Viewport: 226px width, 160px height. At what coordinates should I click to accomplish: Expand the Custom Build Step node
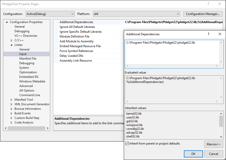tap(11, 118)
